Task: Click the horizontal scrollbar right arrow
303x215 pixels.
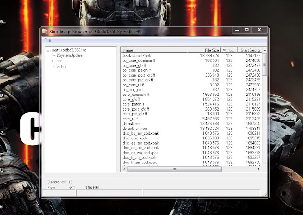Action: 259,169
